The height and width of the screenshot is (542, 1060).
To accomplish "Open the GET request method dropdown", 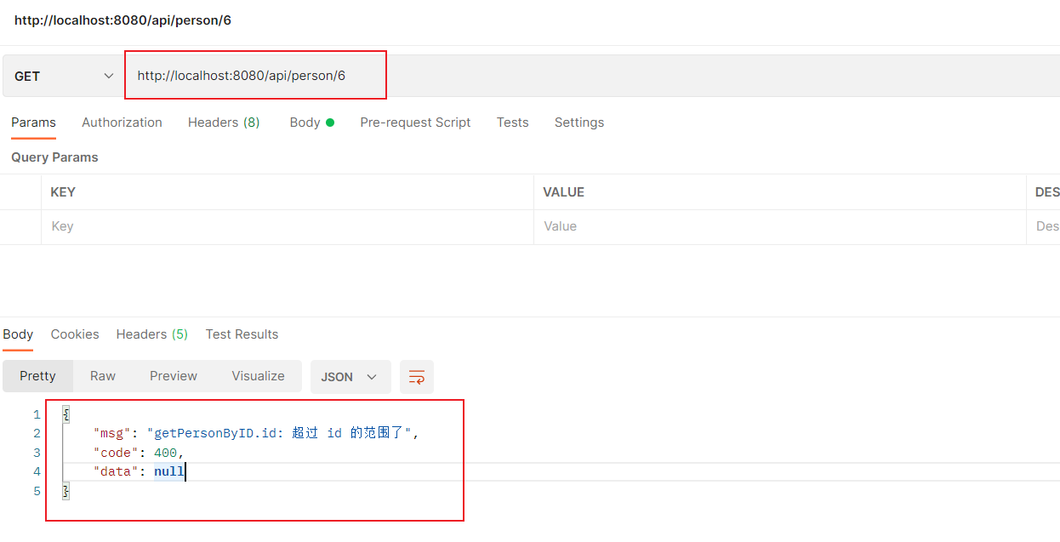I will (x=61, y=75).
